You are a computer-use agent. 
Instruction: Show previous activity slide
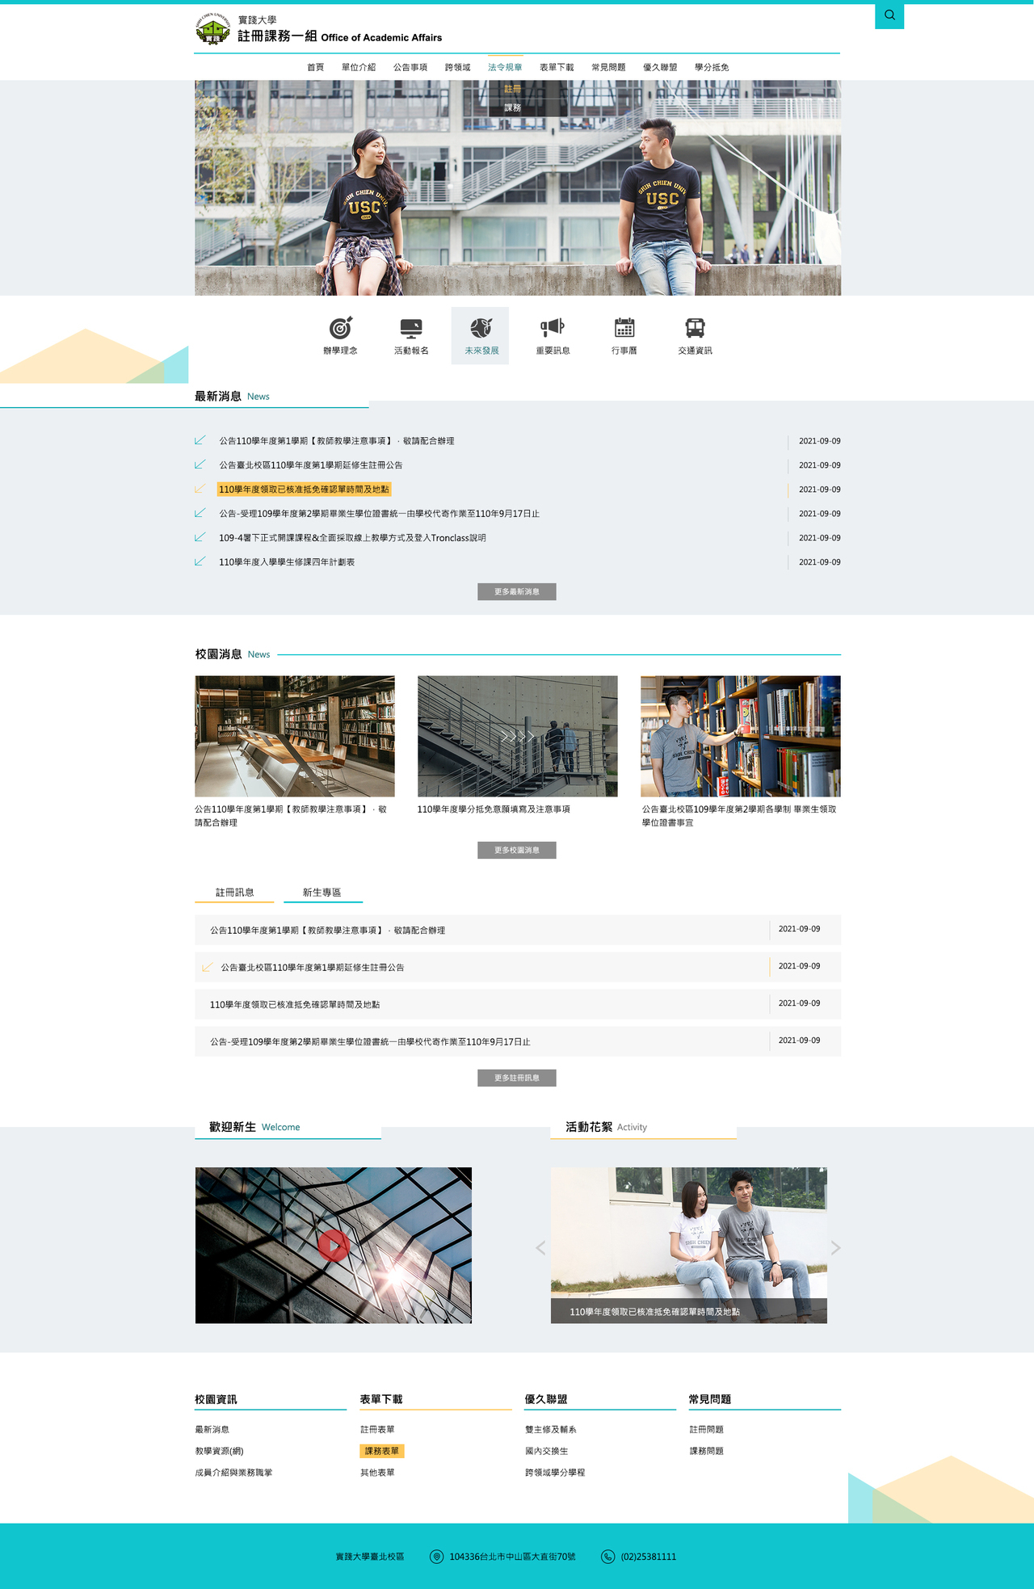pos(540,1248)
